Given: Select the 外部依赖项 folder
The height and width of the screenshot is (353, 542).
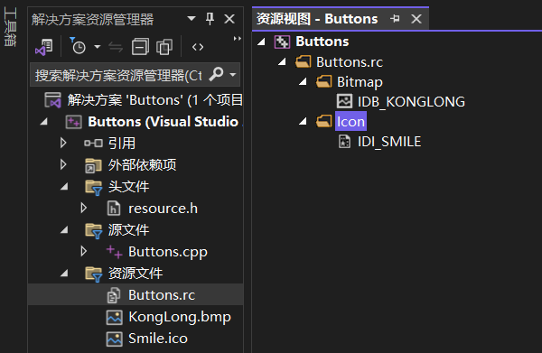Looking at the screenshot, I should coord(142,164).
